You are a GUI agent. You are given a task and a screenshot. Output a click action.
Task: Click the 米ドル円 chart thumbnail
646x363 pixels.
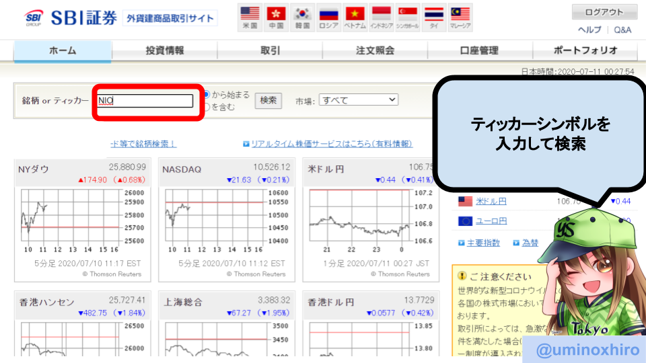pos(371,220)
